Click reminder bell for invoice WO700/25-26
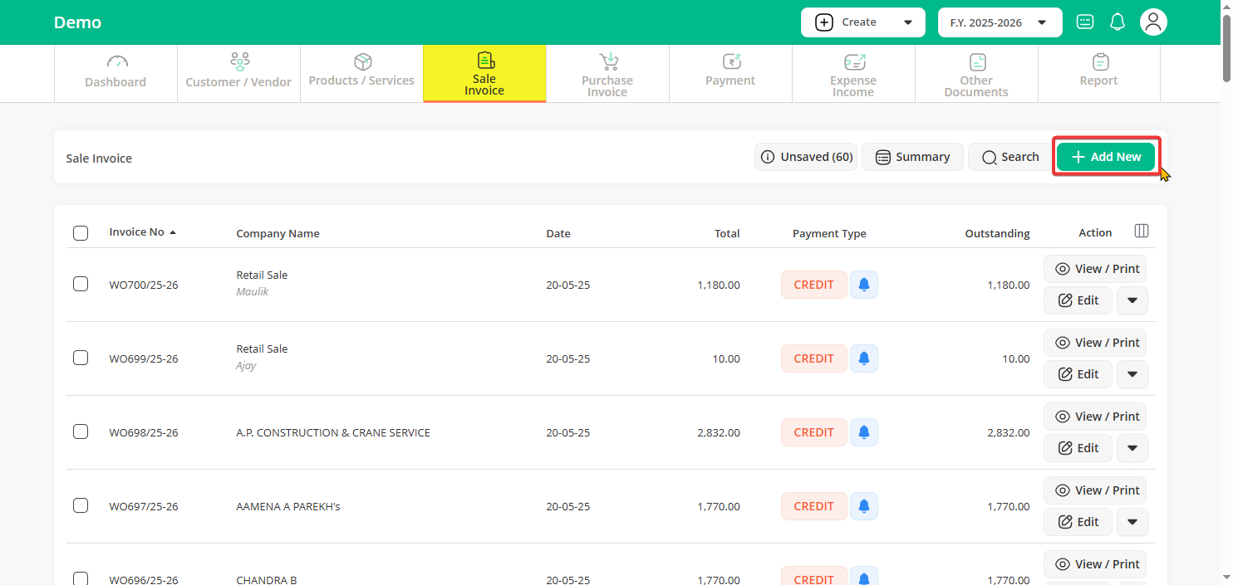The width and height of the screenshot is (1233, 585). pyautogui.click(x=864, y=285)
